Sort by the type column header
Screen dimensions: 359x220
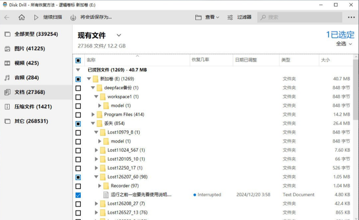tap(299, 60)
